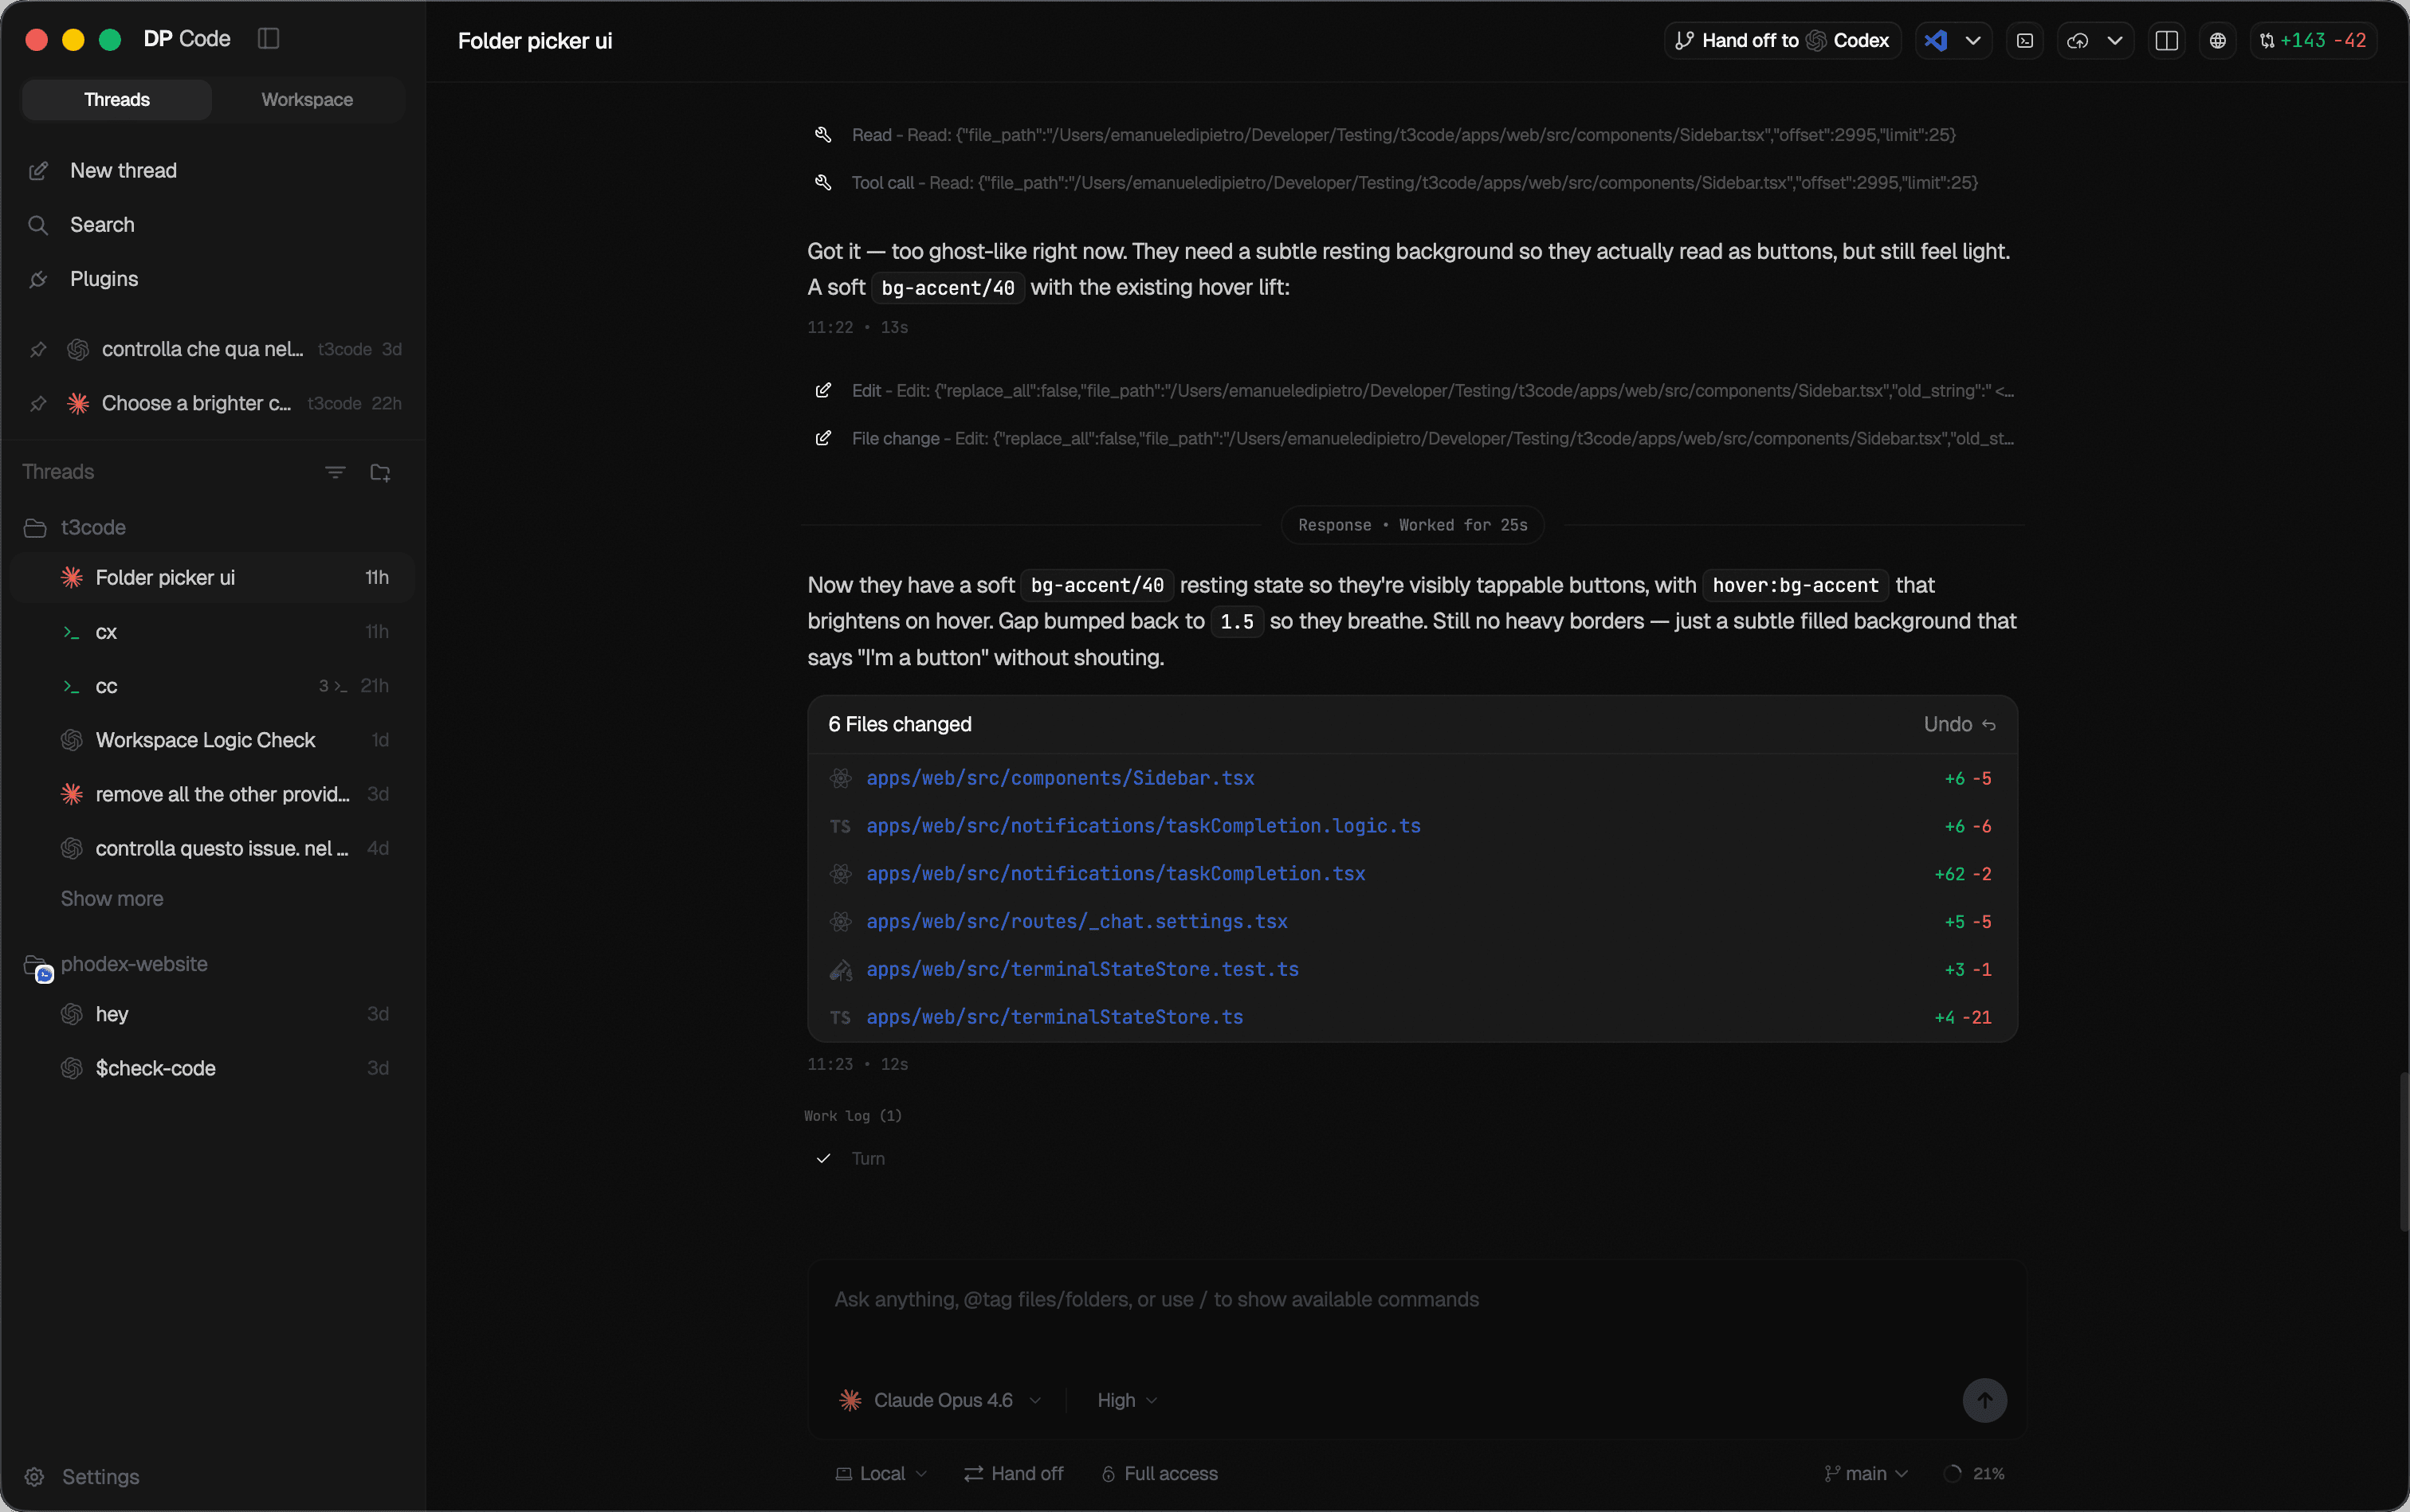Click the Full access permission toggle

[1159, 1473]
